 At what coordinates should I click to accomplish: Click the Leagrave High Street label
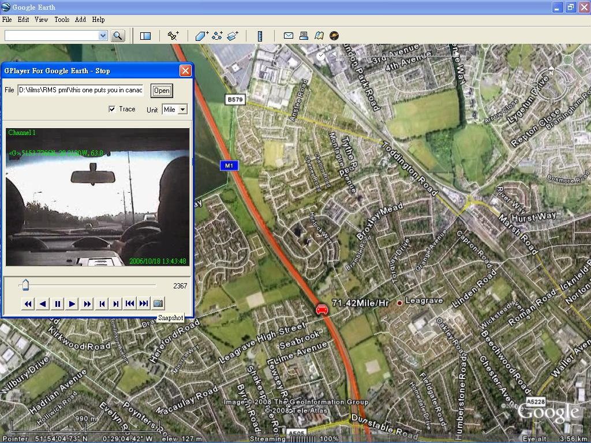263,343
